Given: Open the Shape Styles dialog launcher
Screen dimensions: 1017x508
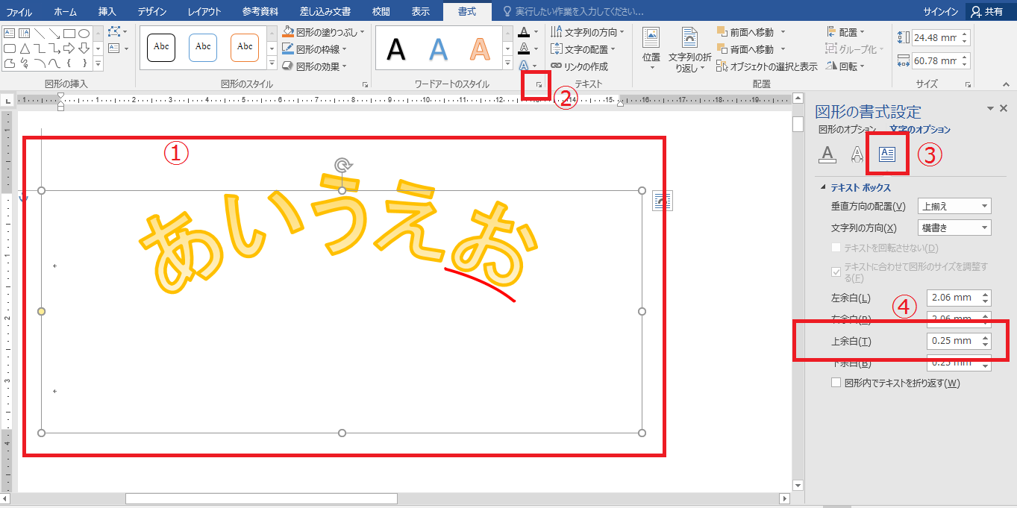Looking at the screenshot, I should click(365, 84).
